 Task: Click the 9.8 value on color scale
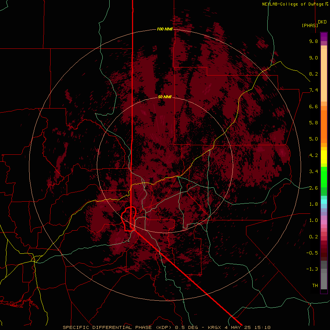(313, 41)
